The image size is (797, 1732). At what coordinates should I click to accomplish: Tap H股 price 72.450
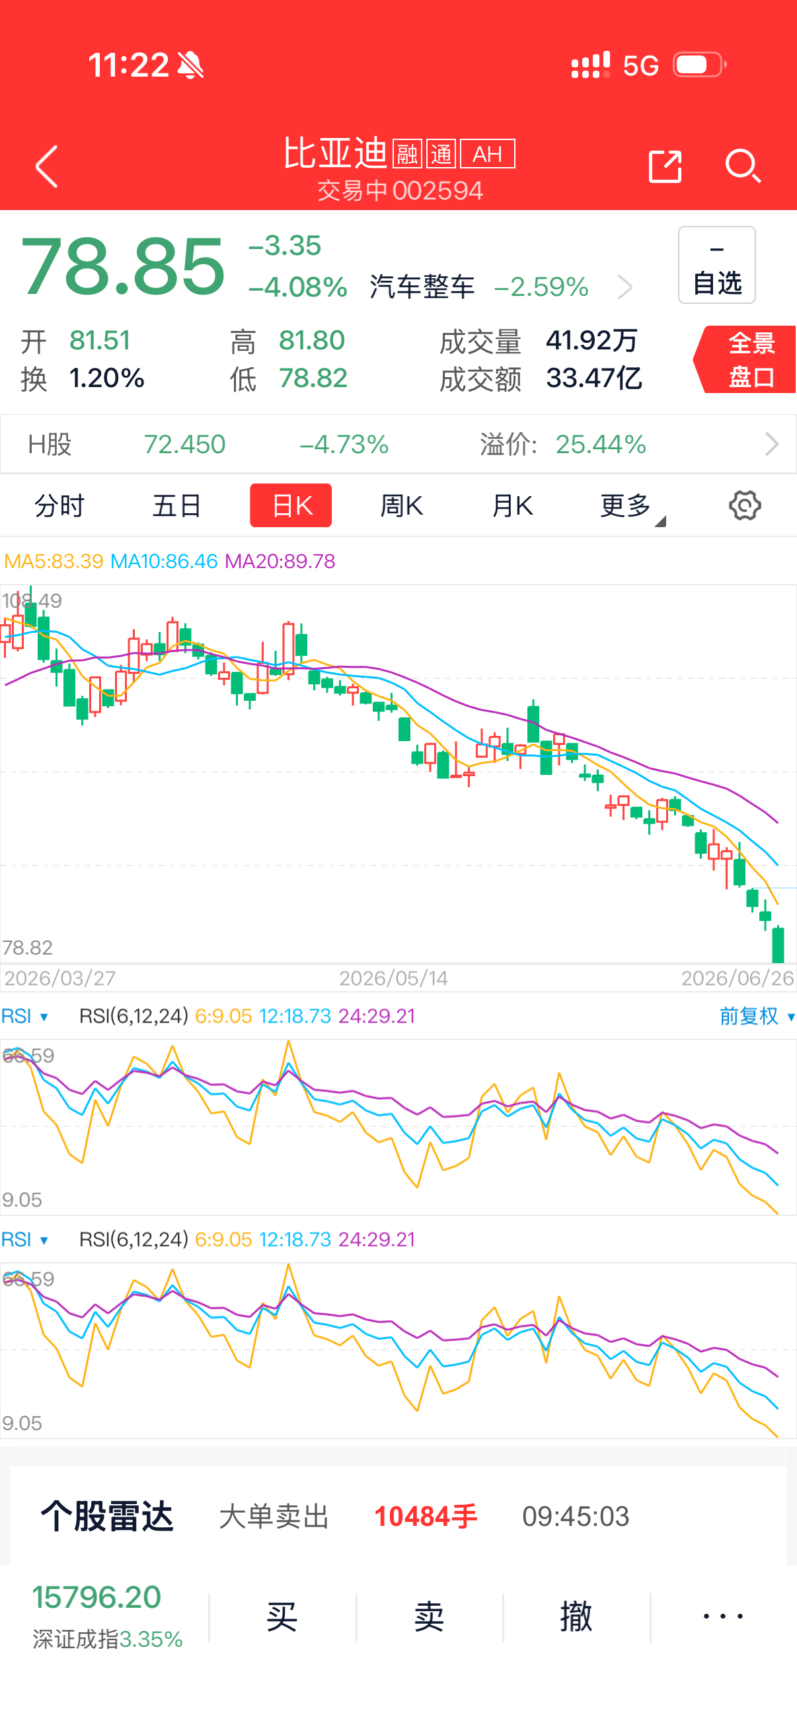(185, 445)
